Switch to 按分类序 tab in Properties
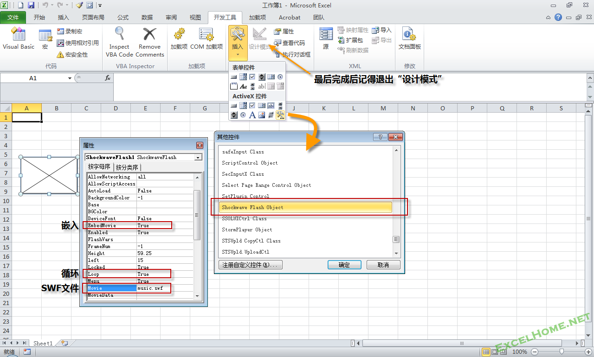This screenshot has width=594, height=357. click(127, 167)
